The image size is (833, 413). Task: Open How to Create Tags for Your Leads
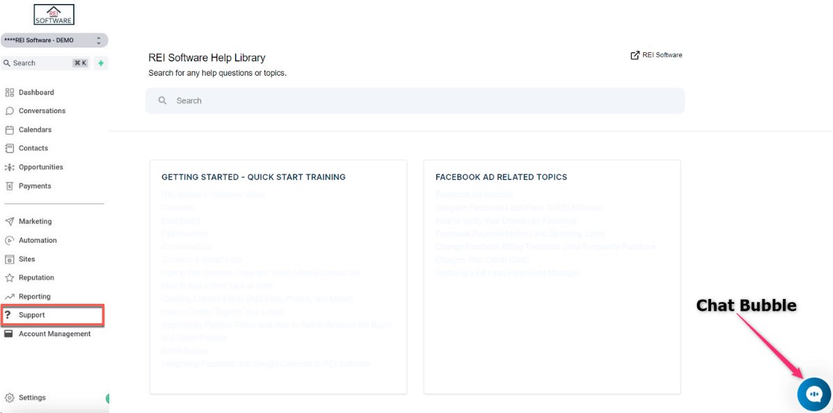coord(223,311)
